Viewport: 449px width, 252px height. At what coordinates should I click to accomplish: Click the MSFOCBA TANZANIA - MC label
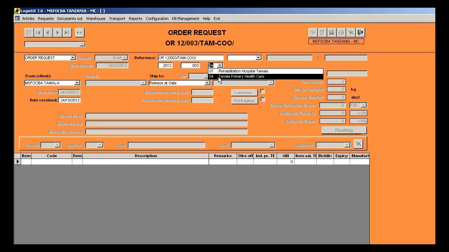(336, 41)
